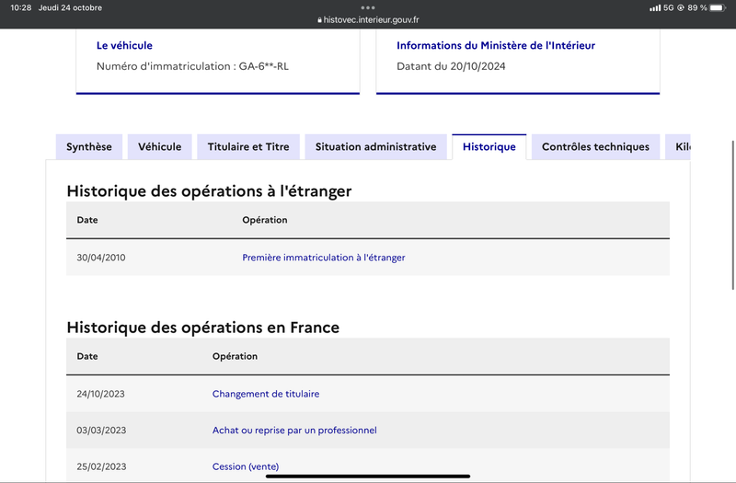This screenshot has width=736, height=483.
Task: Select the date 24/10/2023 cell
Action: 100,394
